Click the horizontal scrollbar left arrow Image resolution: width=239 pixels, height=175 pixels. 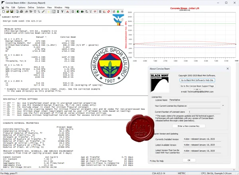tap(2, 170)
